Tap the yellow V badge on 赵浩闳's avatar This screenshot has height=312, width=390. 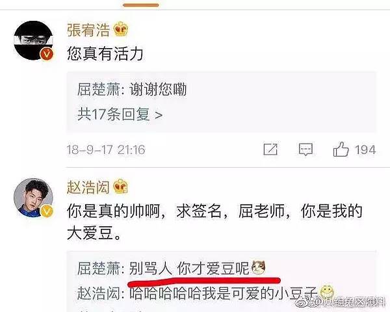[47, 211]
